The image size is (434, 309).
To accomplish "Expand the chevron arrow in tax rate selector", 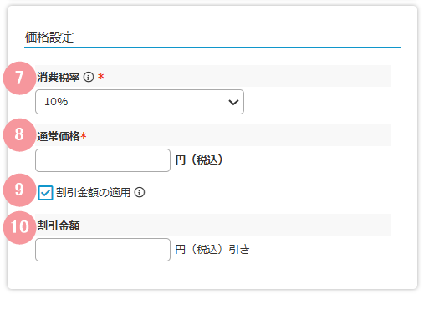I will [233, 102].
